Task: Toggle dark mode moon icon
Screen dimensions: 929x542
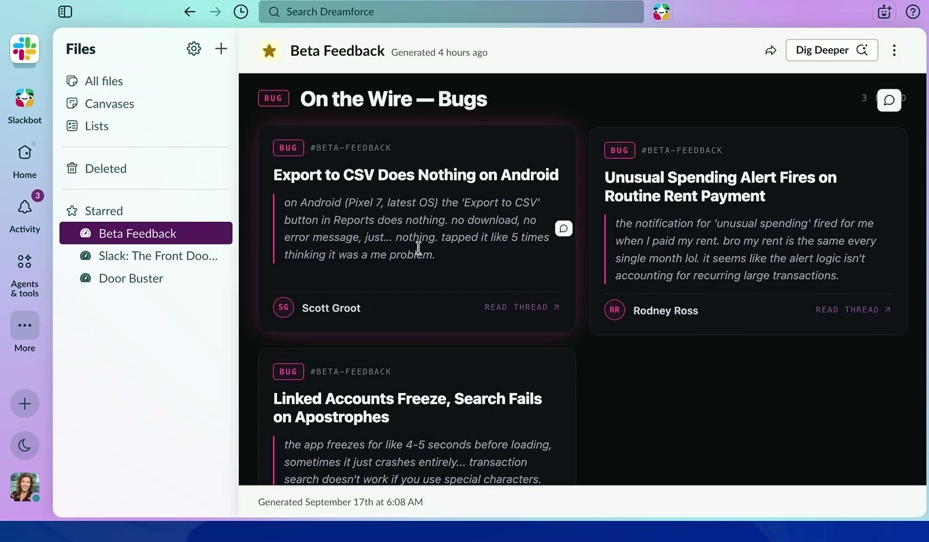Action: (25, 445)
